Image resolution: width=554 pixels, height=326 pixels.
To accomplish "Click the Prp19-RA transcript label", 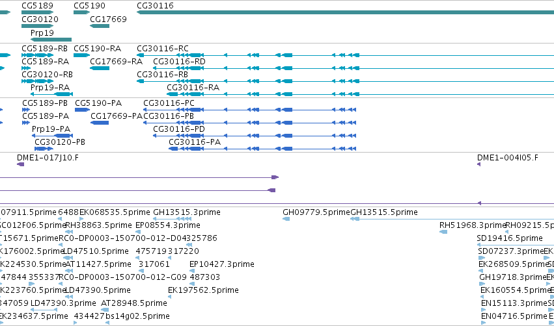I will [x=50, y=88].
